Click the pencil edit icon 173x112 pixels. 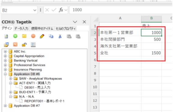point(42,36)
